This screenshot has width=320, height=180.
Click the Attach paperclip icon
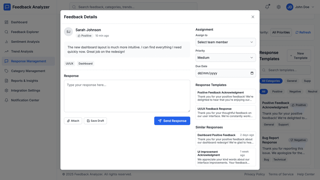coord(68,121)
